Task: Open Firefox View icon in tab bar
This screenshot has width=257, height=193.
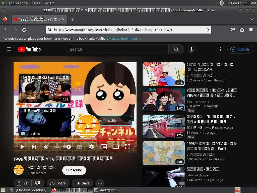Action: 5,19
